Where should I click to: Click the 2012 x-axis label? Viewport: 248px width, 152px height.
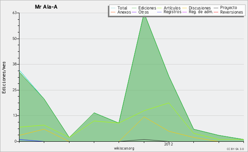pos(169,144)
